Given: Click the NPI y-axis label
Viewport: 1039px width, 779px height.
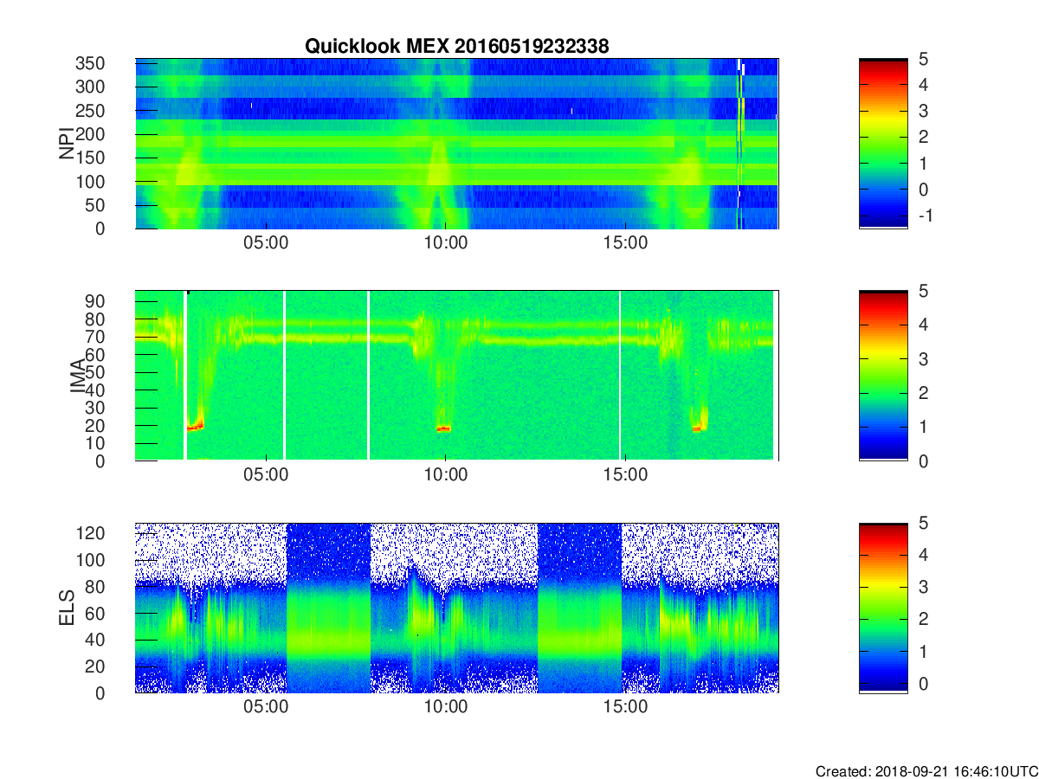Looking at the screenshot, I should click(67, 144).
